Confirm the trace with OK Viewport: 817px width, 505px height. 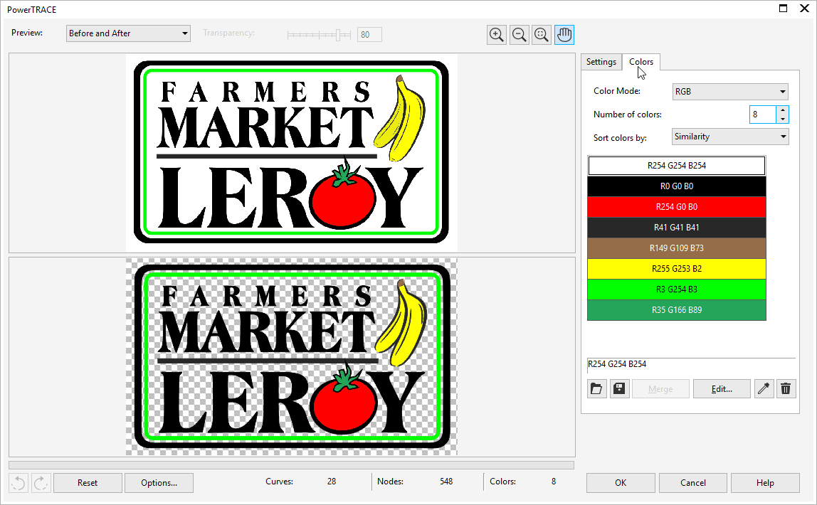(620, 482)
